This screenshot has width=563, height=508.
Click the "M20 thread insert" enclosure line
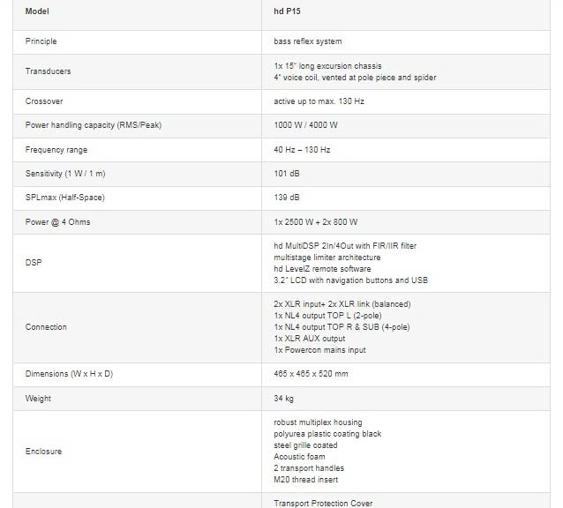pos(305,480)
